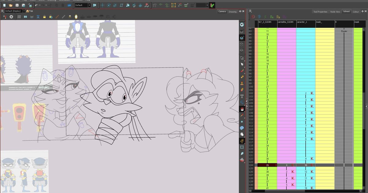Select the Translate advanced animation tool
Image resolution: width=368 pixels, height=193 pixels.
pos(102,5)
